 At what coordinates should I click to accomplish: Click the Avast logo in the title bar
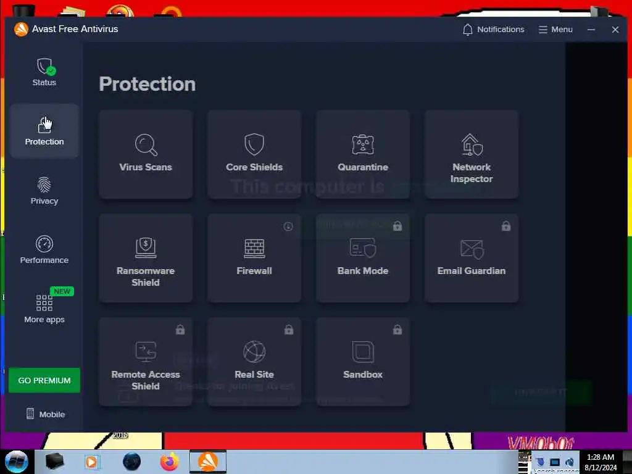(21, 29)
